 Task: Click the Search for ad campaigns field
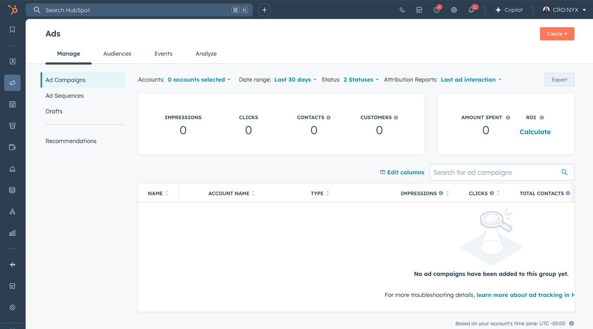(x=494, y=172)
